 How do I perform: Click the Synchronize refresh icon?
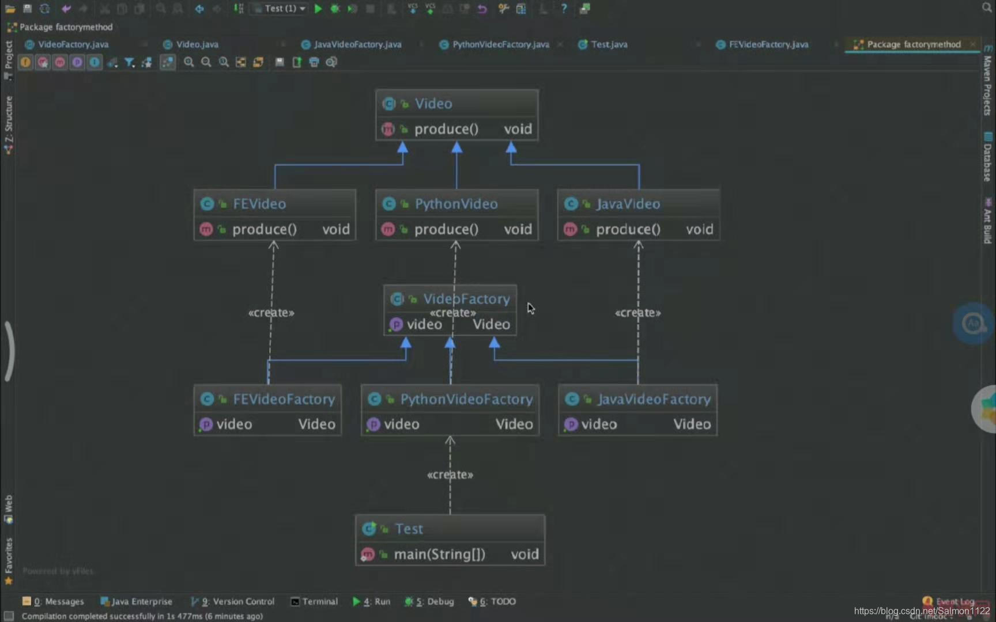[x=44, y=9]
